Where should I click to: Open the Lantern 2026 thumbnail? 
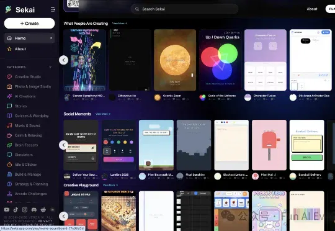[x=118, y=145]
